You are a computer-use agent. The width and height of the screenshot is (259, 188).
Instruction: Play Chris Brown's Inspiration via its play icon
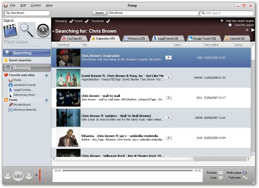point(168,57)
